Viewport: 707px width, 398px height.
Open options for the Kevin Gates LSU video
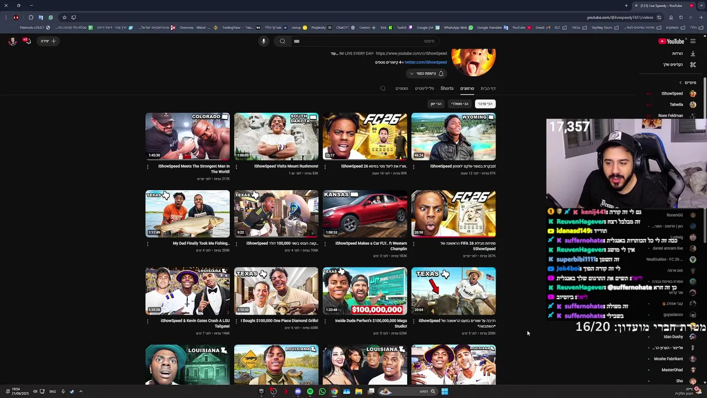tap(147, 322)
